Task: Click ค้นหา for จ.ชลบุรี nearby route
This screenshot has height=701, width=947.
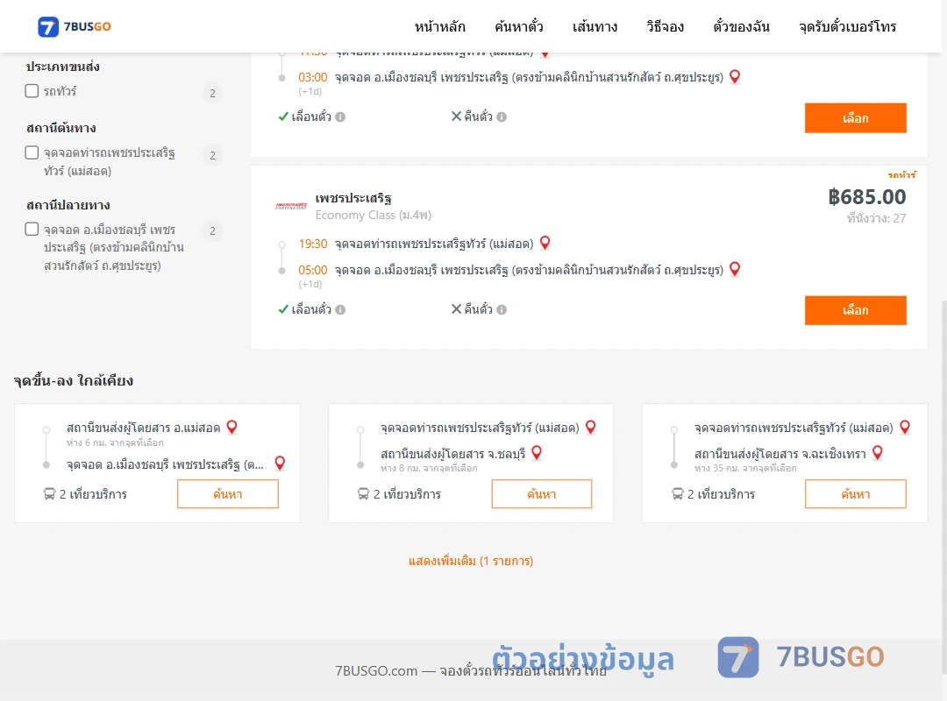Action: point(541,494)
